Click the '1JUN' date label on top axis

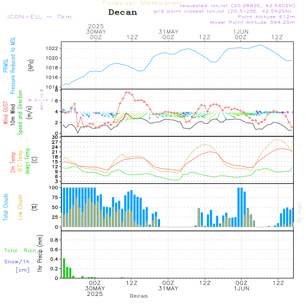[241, 32]
